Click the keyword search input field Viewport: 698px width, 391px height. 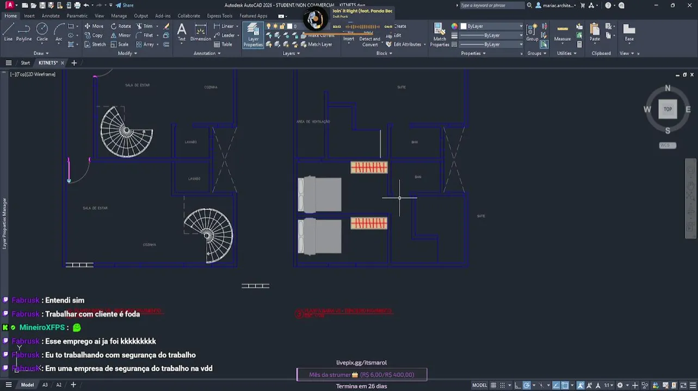coord(491,5)
